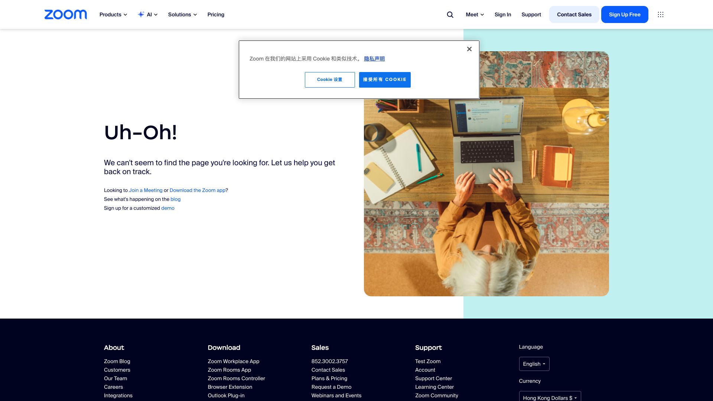This screenshot has height=401, width=713.
Task: Close the cookie notice with the X
Action: click(469, 49)
